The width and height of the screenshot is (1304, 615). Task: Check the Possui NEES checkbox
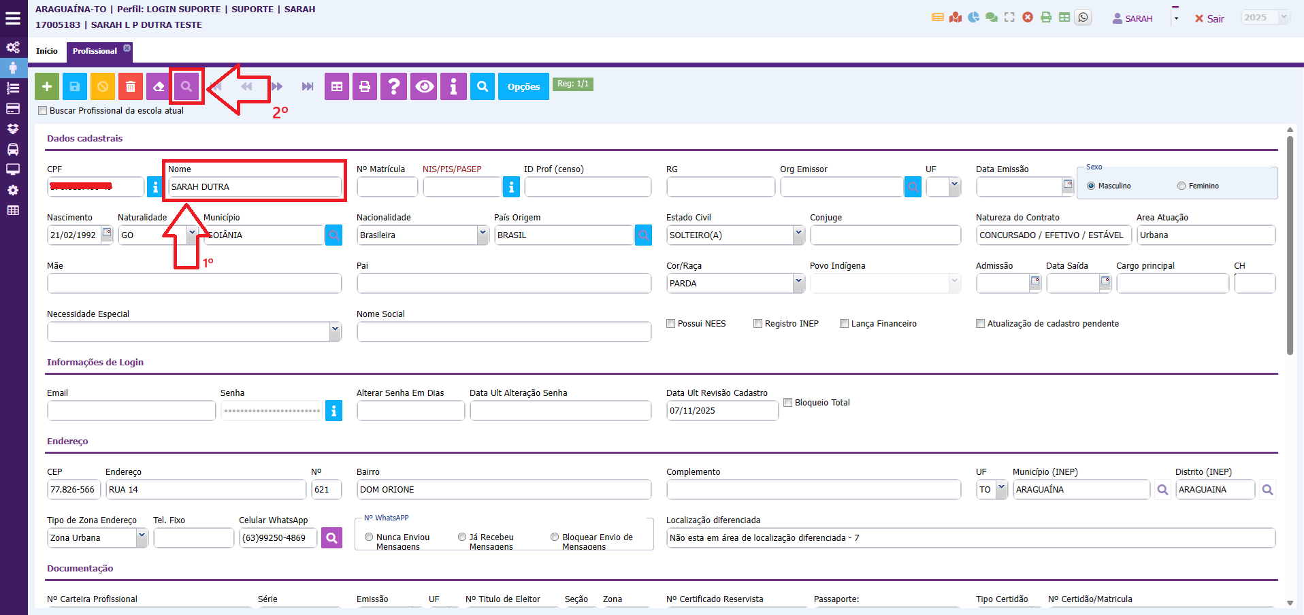point(671,324)
